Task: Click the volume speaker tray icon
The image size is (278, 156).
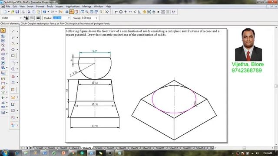Action: 257,153
